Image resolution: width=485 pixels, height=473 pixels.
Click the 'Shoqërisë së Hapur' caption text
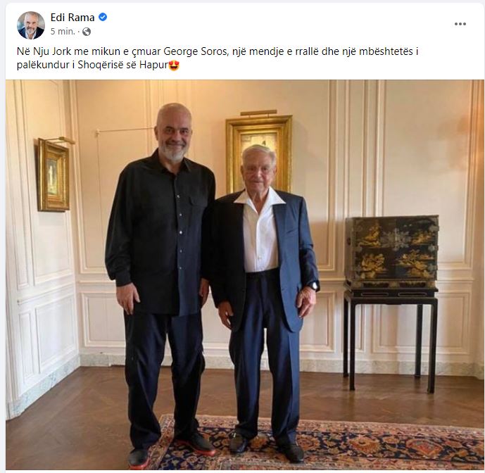click(x=122, y=65)
